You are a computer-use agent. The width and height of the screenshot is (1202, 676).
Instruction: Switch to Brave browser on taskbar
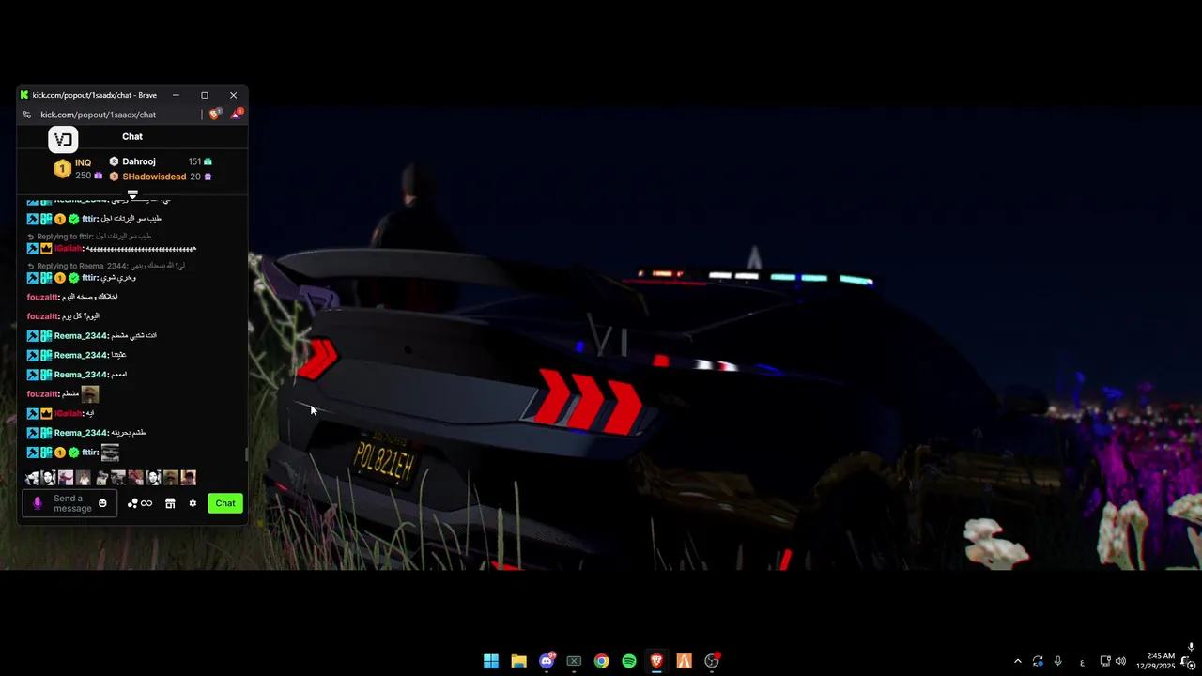656,661
